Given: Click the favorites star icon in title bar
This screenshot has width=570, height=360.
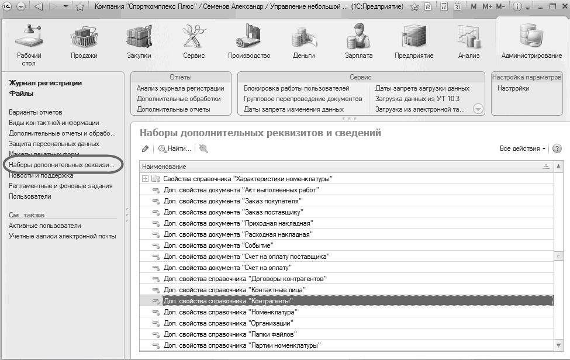Looking at the screenshot, I should point(80,6).
